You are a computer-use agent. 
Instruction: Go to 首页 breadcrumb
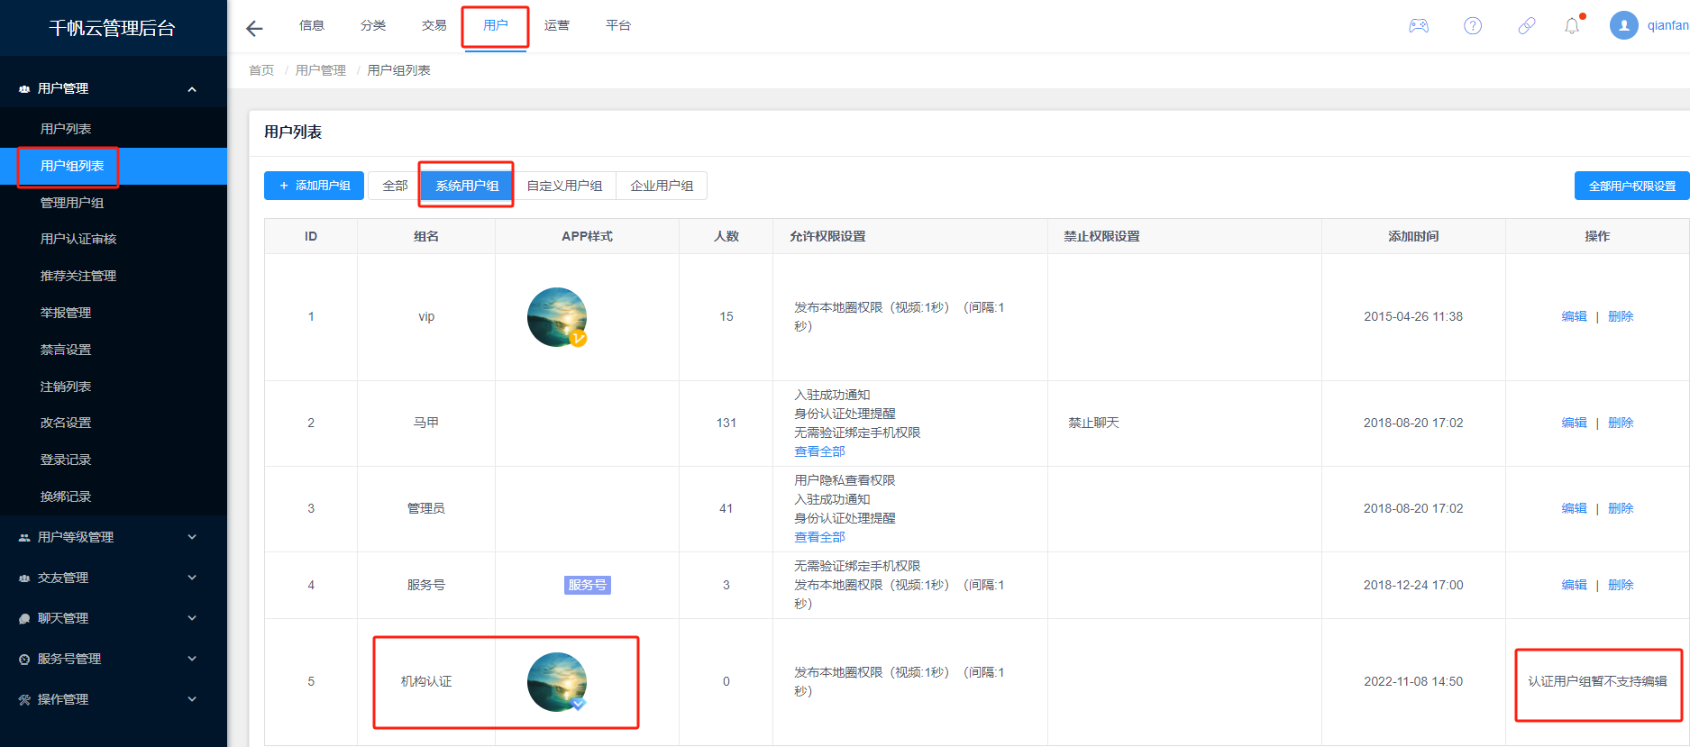pyautogui.click(x=261, y=70)
